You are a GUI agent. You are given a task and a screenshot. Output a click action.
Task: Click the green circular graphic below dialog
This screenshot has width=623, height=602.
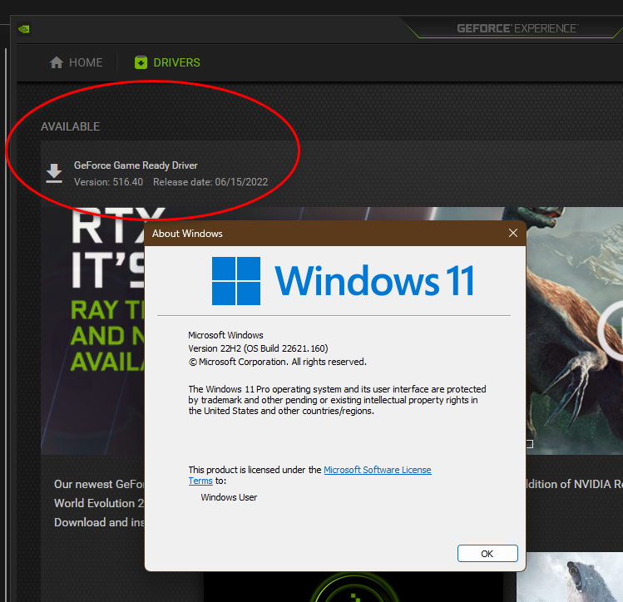pyautogui.click(x=354, y=587)
